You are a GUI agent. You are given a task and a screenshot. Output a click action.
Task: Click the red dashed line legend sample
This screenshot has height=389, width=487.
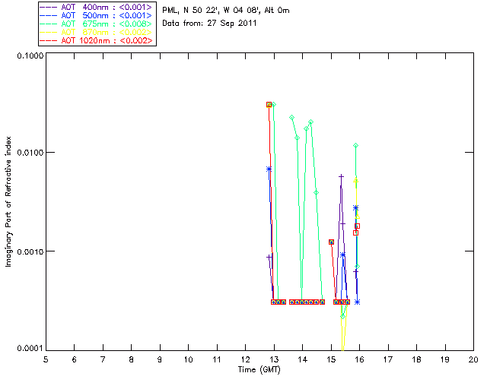tap(49, 40)
